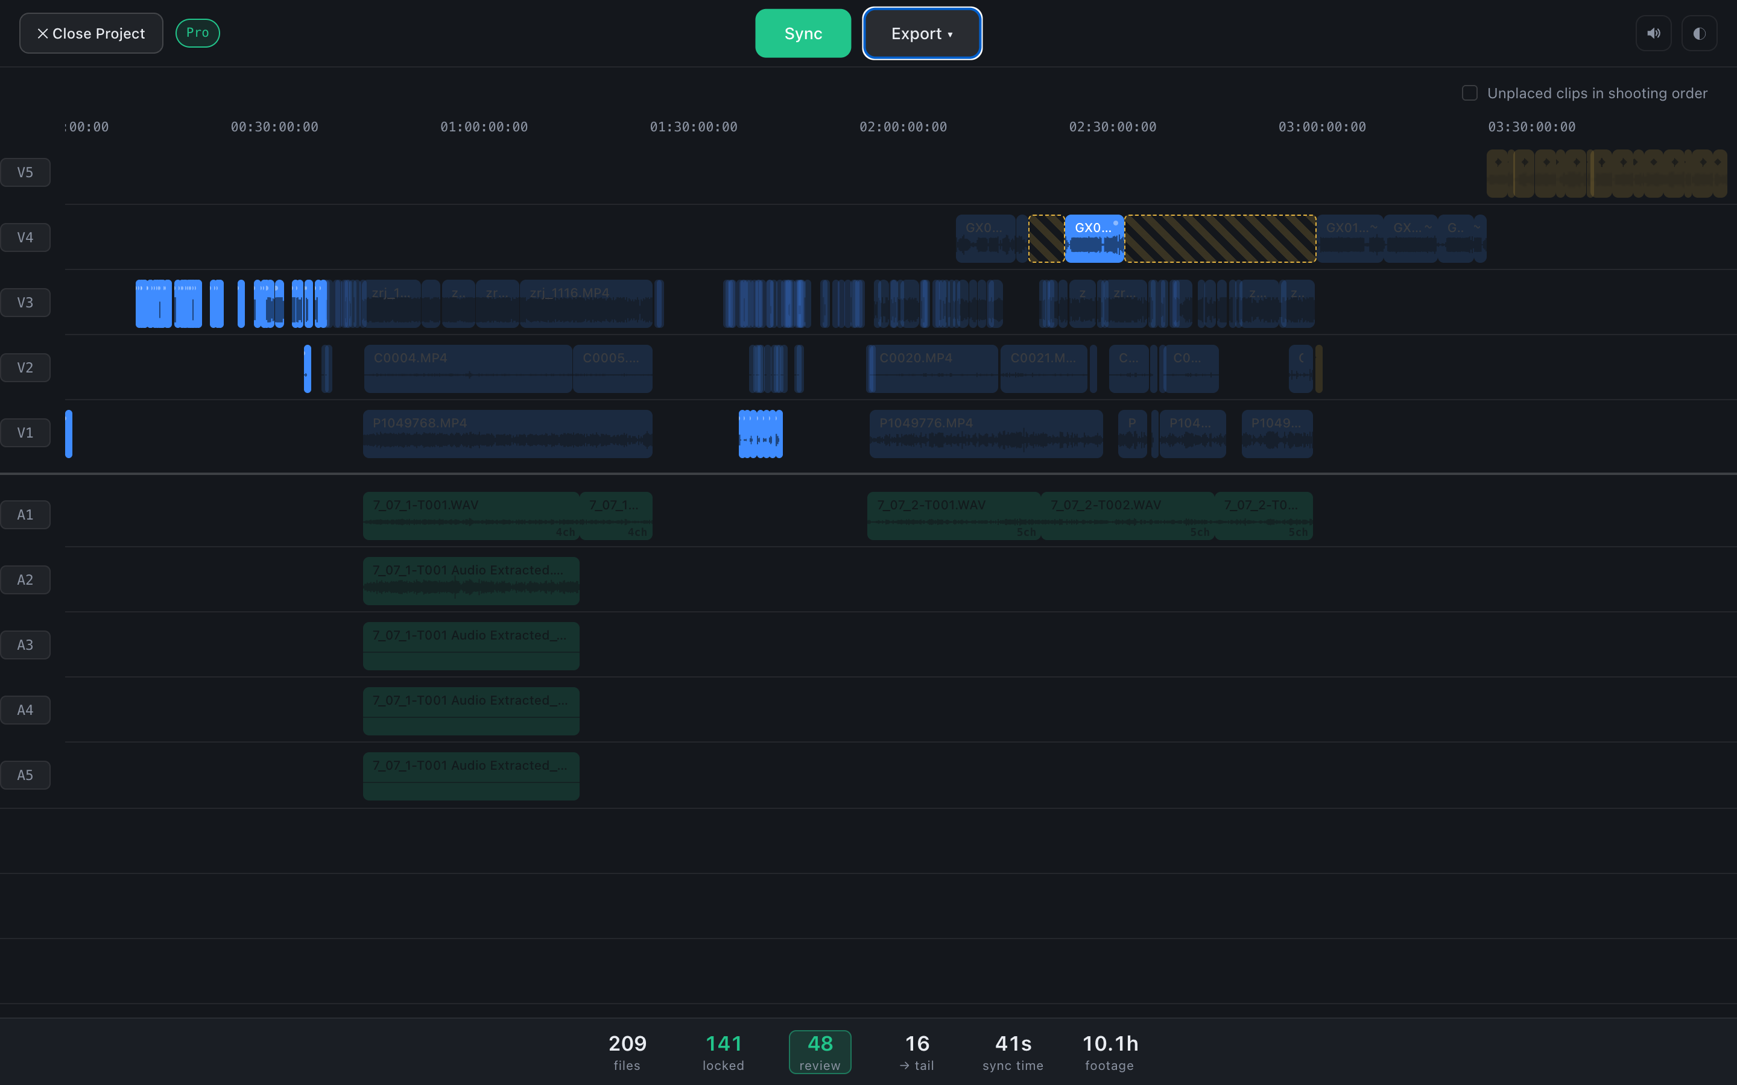Select the A1 audio track label
This screenshot has width=1737, height=1085.
pyautogui.click(x=25, y=515)
